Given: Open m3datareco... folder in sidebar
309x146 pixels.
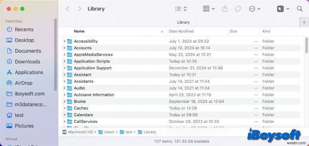Looking at the screenshot, I should point(26,104).
